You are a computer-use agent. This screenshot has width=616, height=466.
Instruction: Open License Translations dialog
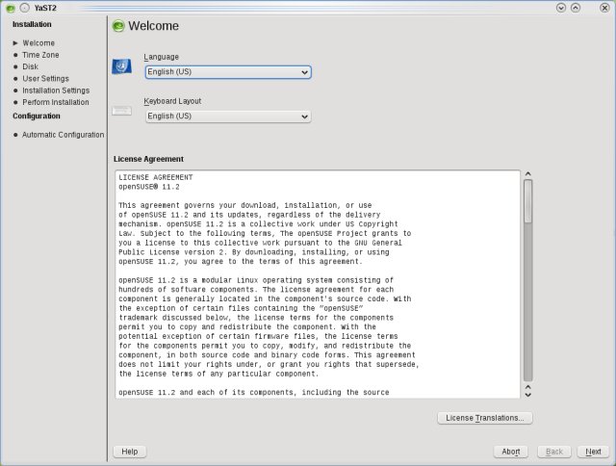coord(485,418)
